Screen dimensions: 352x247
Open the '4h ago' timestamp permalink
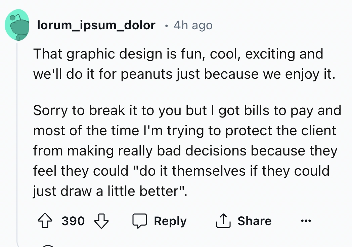pos(193,25)
